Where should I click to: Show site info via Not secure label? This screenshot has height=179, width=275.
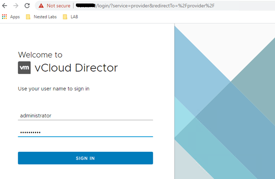coord(59,6)
